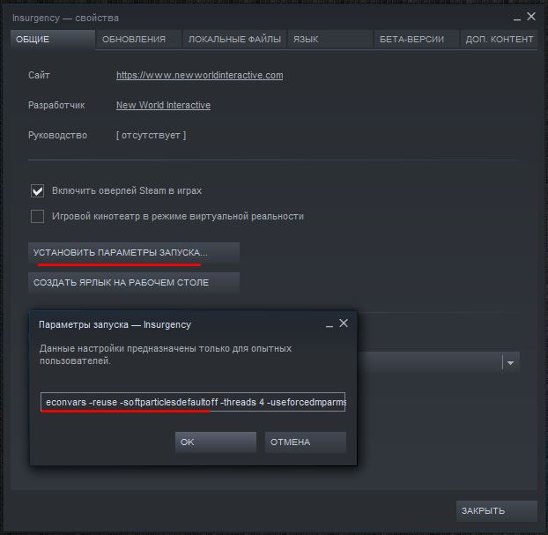Disable the Steam overlay in games checkbox

(x=37, y=191)
